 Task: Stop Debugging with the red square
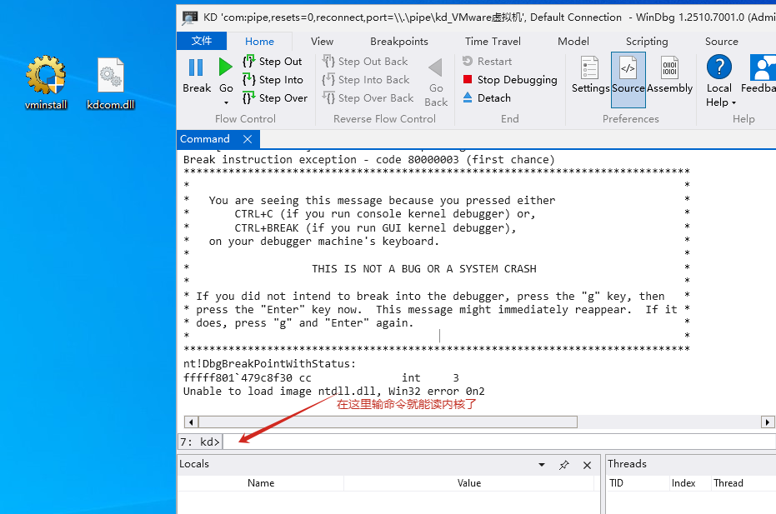click(x=509, y=80)
